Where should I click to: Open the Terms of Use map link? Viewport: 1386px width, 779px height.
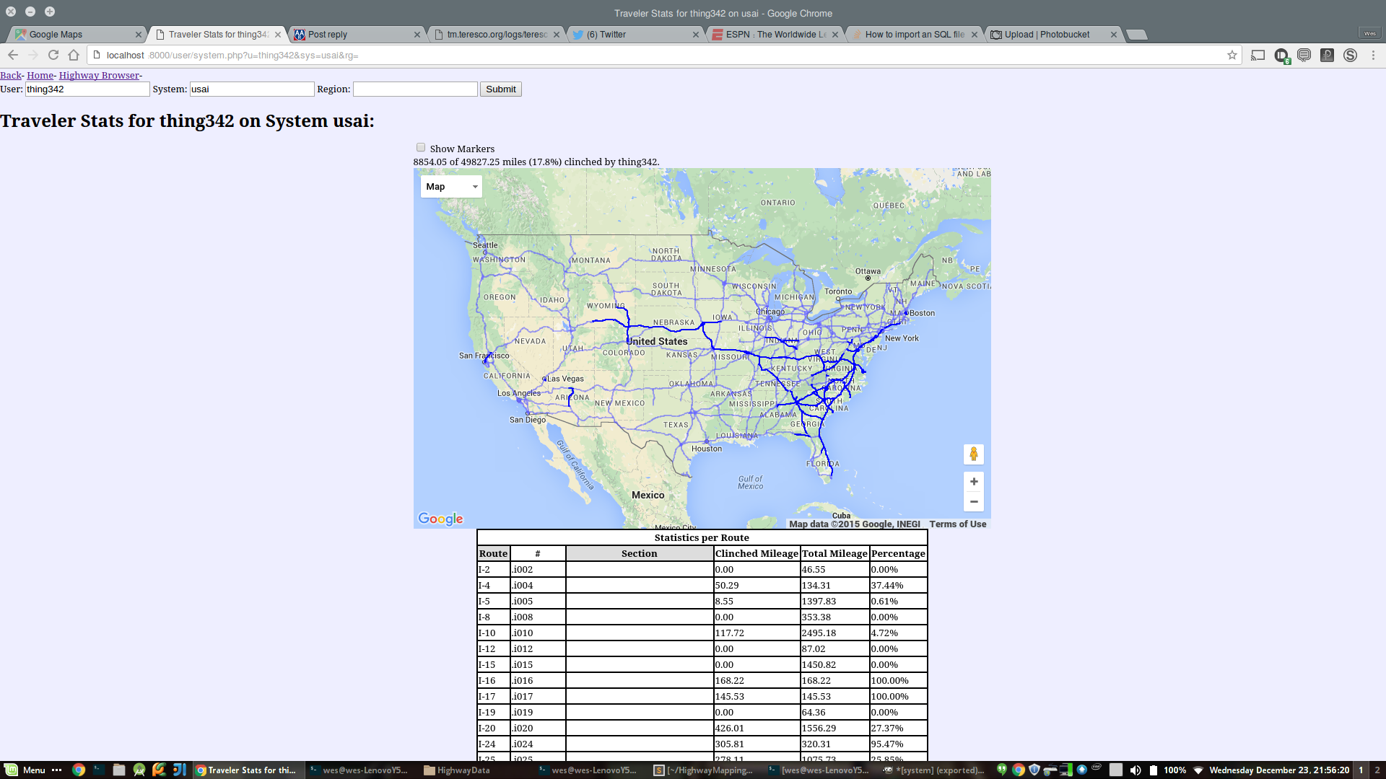(957, 524)
